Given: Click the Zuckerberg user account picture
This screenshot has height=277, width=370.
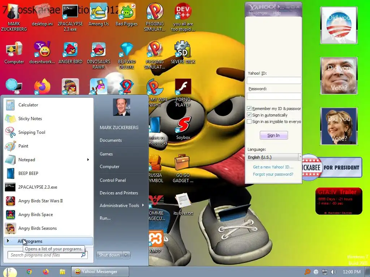Looking at the screenshot, I should point(121,107).
